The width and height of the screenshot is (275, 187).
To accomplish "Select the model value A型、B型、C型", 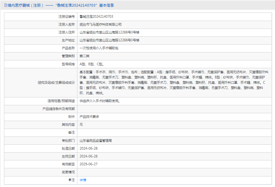I will pyautogui.click(x=92, y=64).
